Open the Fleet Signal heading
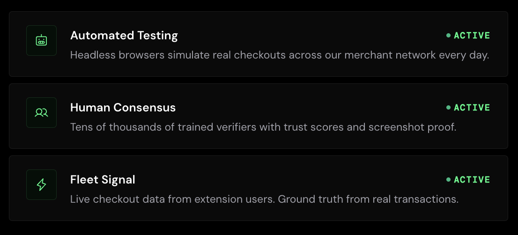This screenshot has height=235, width=518. (x=103, y=180)
